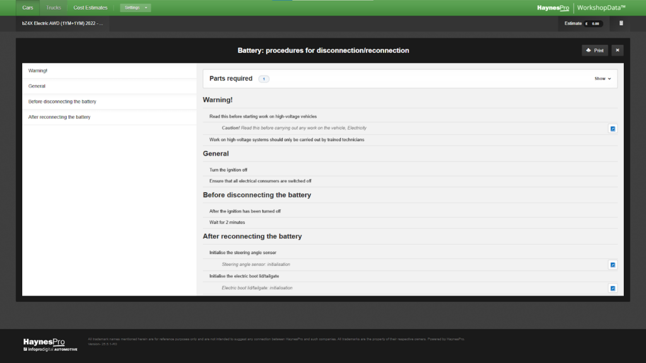Select After reconnecting the battery in sidebar
The height and width of the screenshot is (363, 646).
[x=59, y=117]
